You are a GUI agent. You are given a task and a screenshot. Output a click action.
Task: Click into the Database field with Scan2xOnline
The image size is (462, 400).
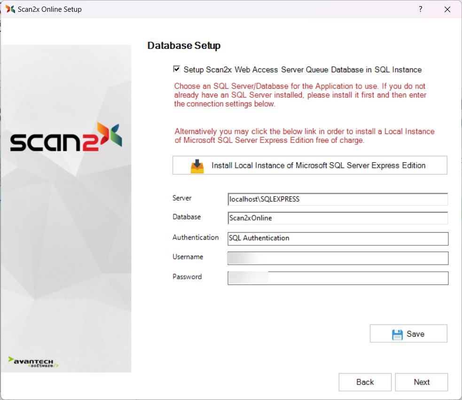pos(337,218)
